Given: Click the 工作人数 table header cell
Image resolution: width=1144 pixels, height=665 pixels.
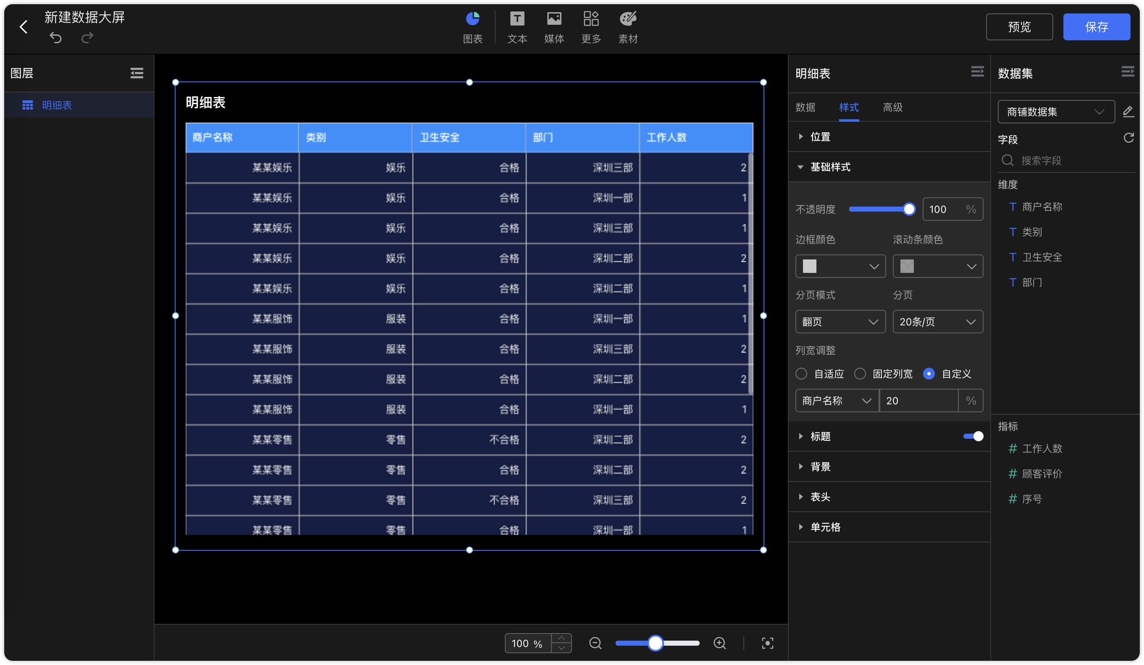Looking at the screenshot, I should [x=696, y=138].
